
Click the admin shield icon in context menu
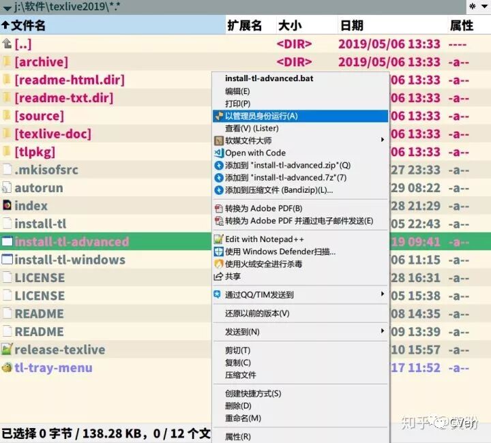(x=219, y=116)
